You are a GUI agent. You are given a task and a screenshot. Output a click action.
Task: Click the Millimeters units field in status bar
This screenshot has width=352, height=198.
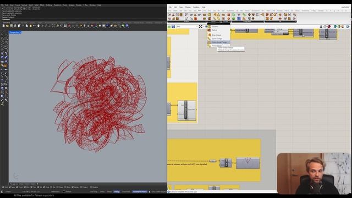(x=56, y=192)
